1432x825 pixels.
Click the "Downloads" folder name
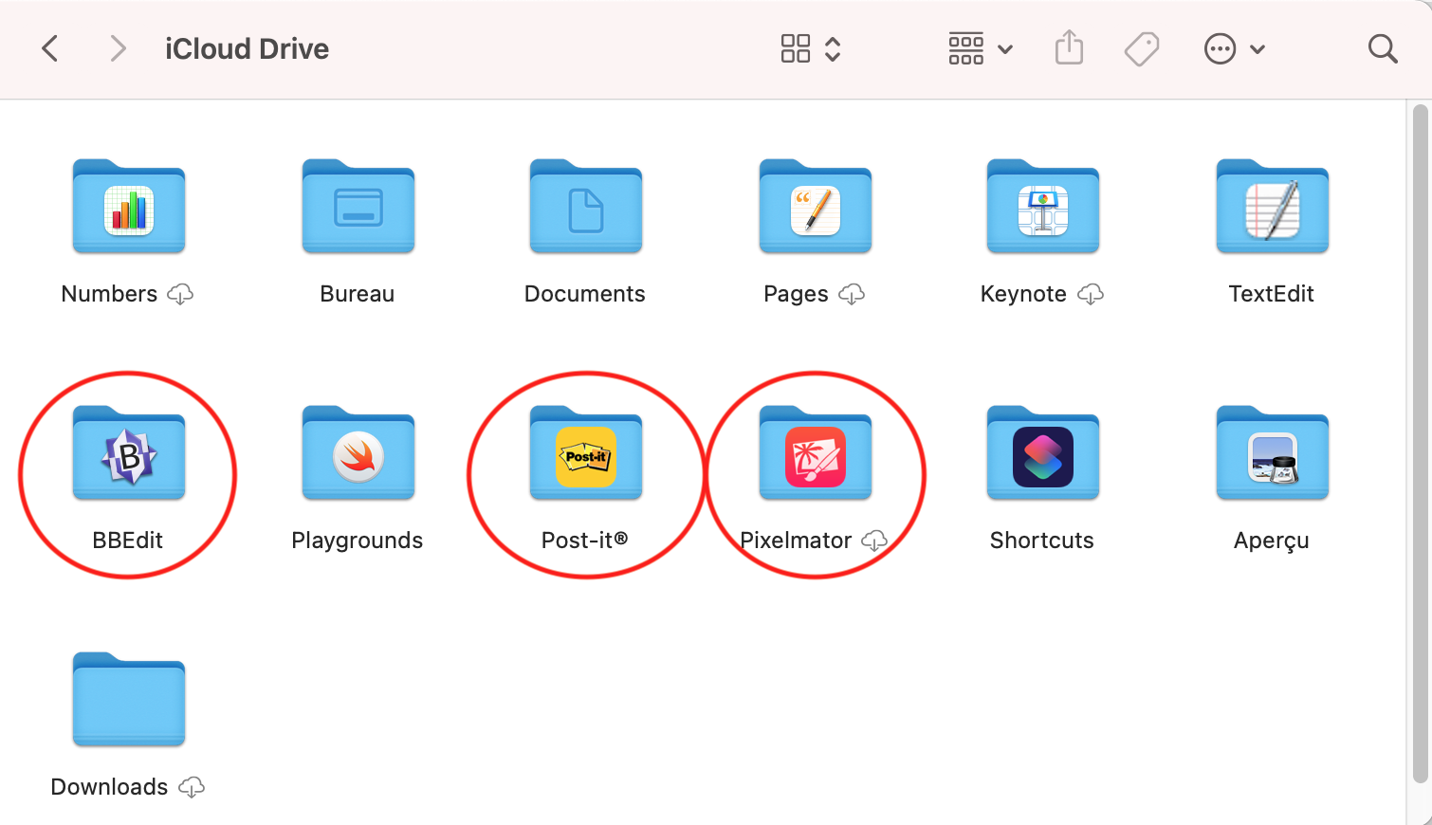click(109, 787)
